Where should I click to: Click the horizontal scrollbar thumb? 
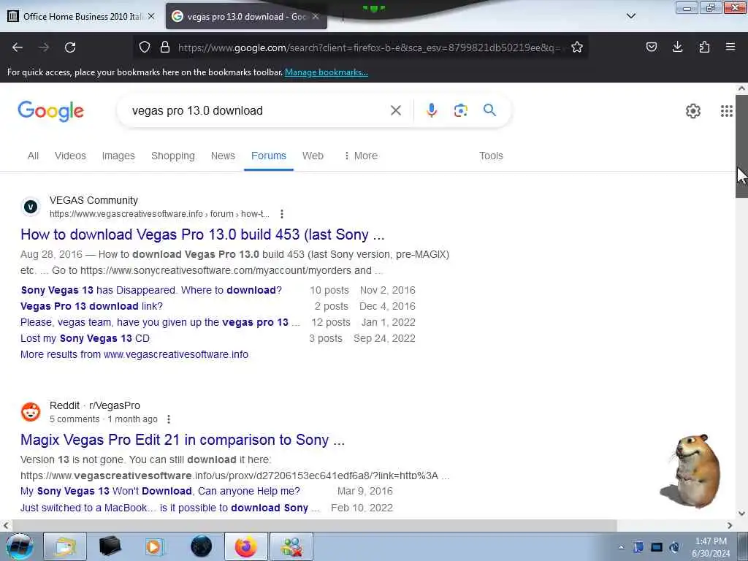tap(315, 525)
